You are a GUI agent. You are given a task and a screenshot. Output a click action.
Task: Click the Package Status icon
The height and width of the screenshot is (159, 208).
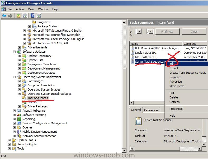34,26
